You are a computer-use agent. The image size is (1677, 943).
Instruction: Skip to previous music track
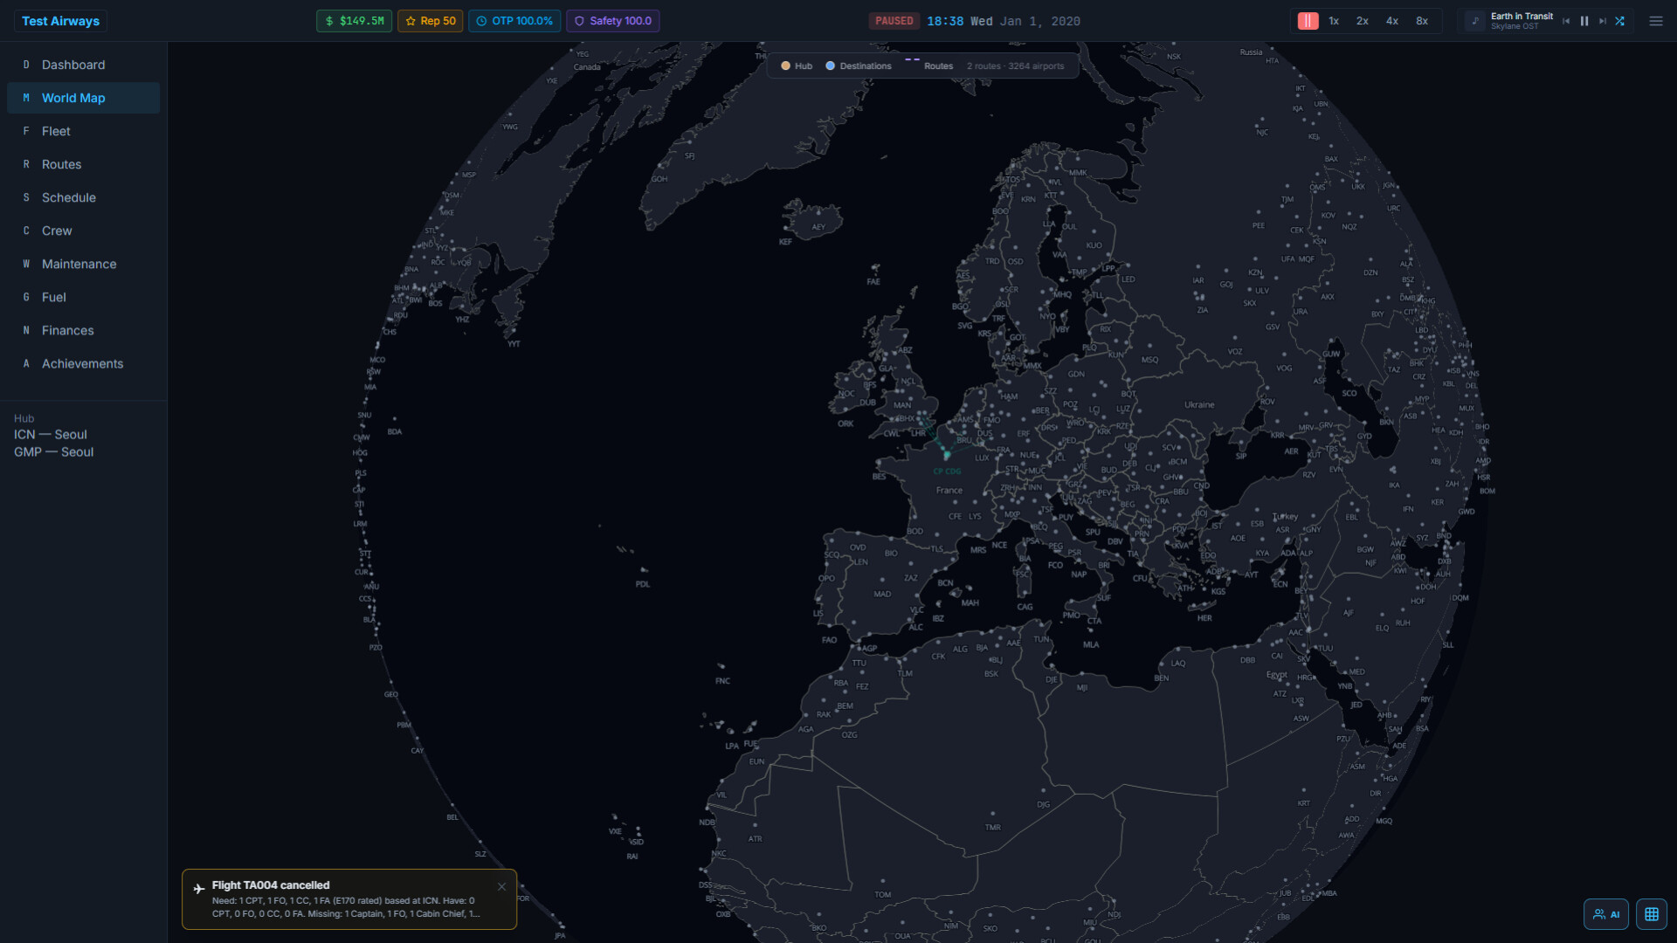coord(1566,21)
